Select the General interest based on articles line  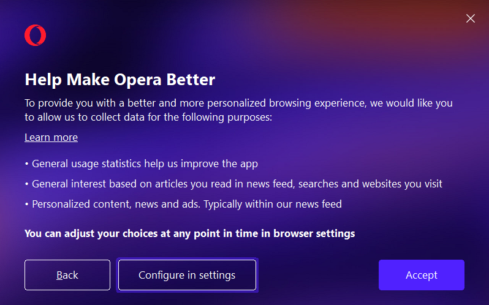point(233,184)
